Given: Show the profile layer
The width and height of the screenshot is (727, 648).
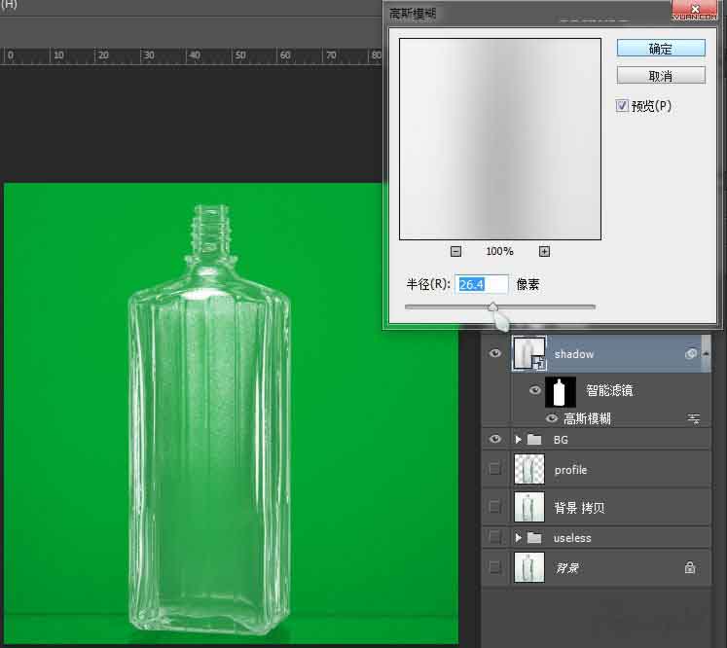Looking at the screenshot, I should coord(495,470).
